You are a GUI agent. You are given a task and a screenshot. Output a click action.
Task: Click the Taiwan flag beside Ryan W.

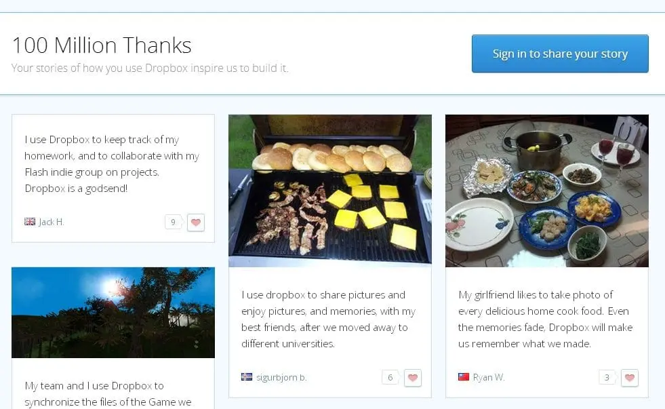464,376
